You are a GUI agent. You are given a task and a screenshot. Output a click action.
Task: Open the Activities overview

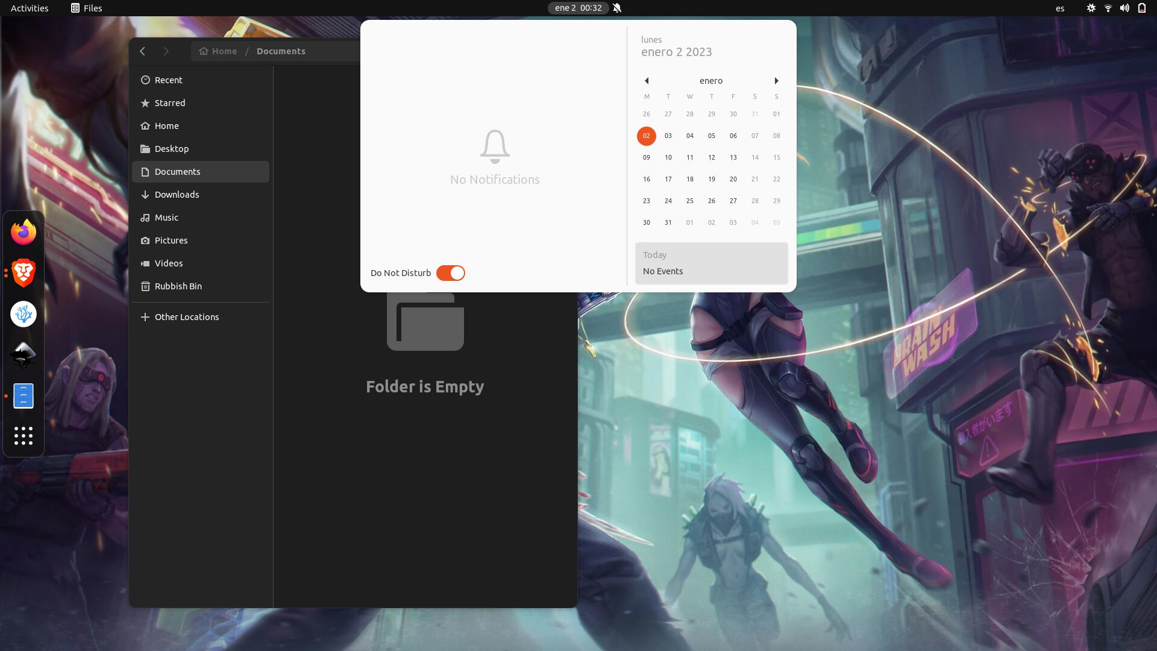[x=30, y=8]
